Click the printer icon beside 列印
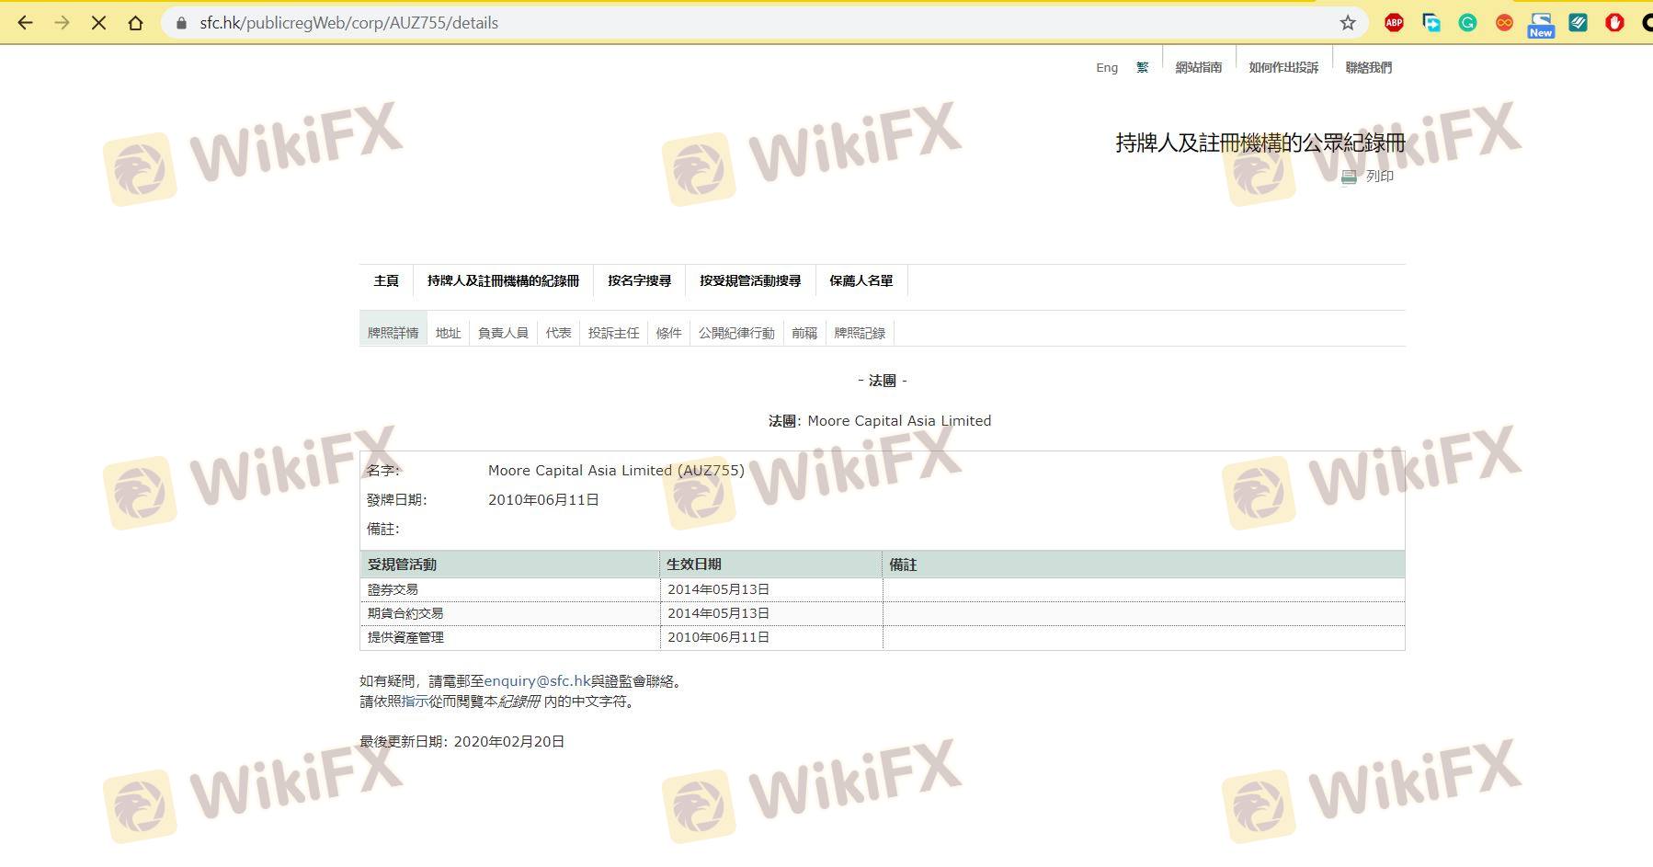The image size is (1653, 867). [x=1349, y=177]
